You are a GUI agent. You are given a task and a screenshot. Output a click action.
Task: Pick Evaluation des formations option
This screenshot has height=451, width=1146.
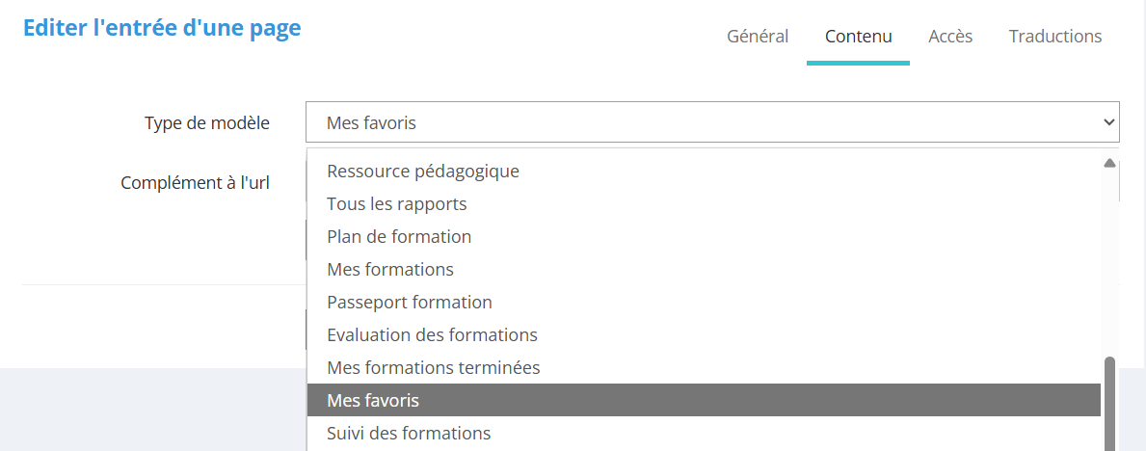[432, 335]
